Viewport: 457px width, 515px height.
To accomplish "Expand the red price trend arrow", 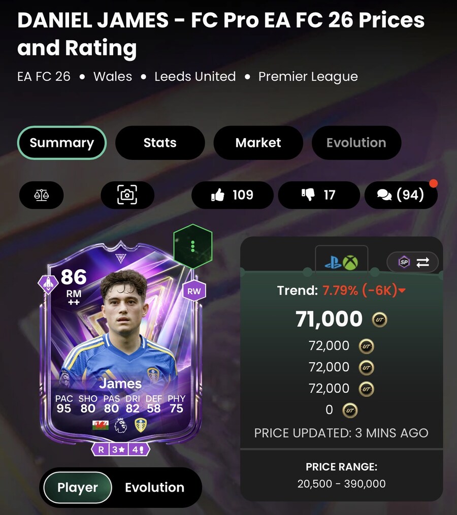I will 402,291.
